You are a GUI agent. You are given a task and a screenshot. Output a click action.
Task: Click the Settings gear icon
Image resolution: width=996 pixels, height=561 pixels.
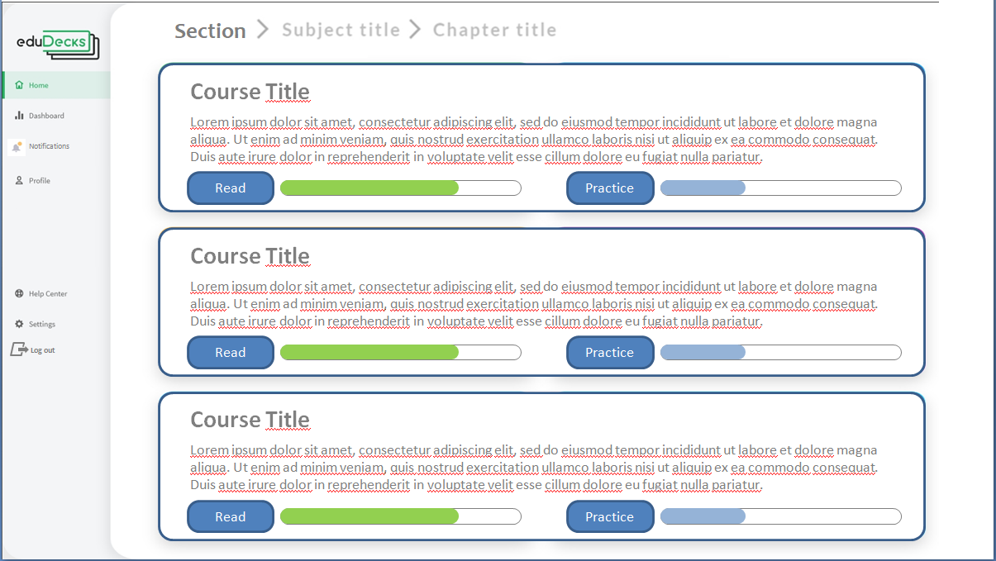[x=19, y=324]
